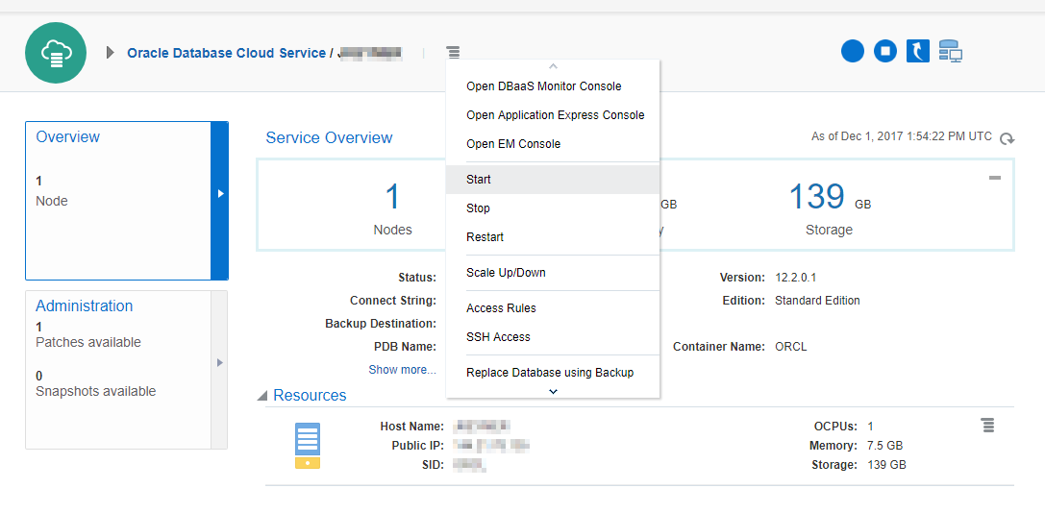Click the Resources section heading
1045x513 pixels.
pyautogui.click(x=310, y=395)
